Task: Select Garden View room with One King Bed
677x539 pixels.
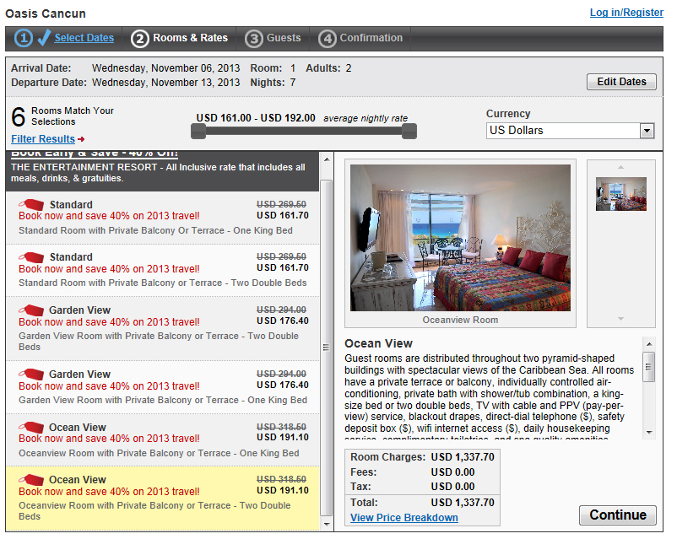Action: 163,386
